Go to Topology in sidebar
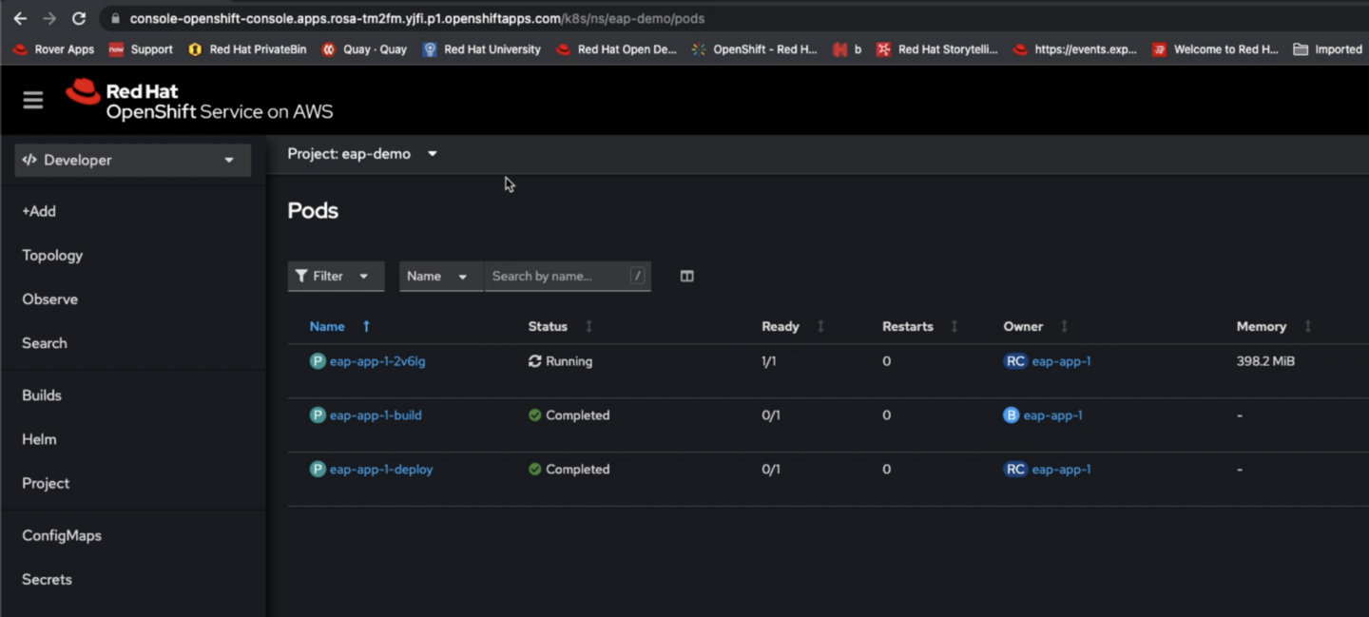The width and height of the screenshot is (1369, 617). pos(52,256)
